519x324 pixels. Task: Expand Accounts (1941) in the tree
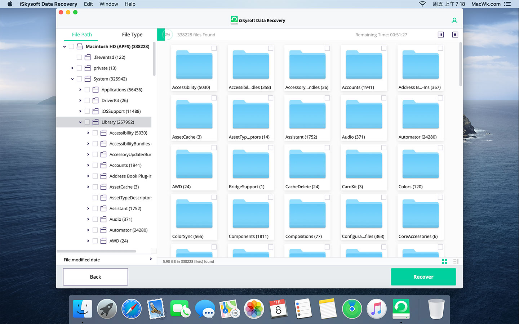pyautogui.click(x=88, y=165)
